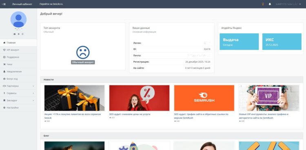Click the 'На сайте:' row label
This screenshot has width=306, height=150.
pyautogui.click(x=139, y=68)
